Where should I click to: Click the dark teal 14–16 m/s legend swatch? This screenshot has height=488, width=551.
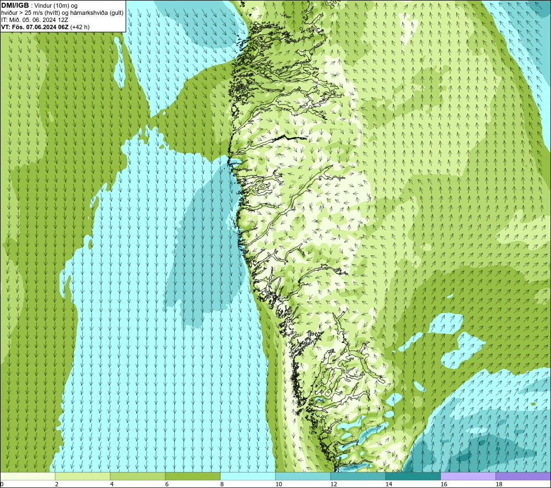[x=413, y=476]
